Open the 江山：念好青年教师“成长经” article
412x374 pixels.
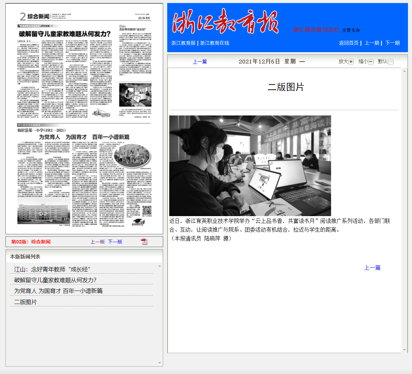coord(52,269)
